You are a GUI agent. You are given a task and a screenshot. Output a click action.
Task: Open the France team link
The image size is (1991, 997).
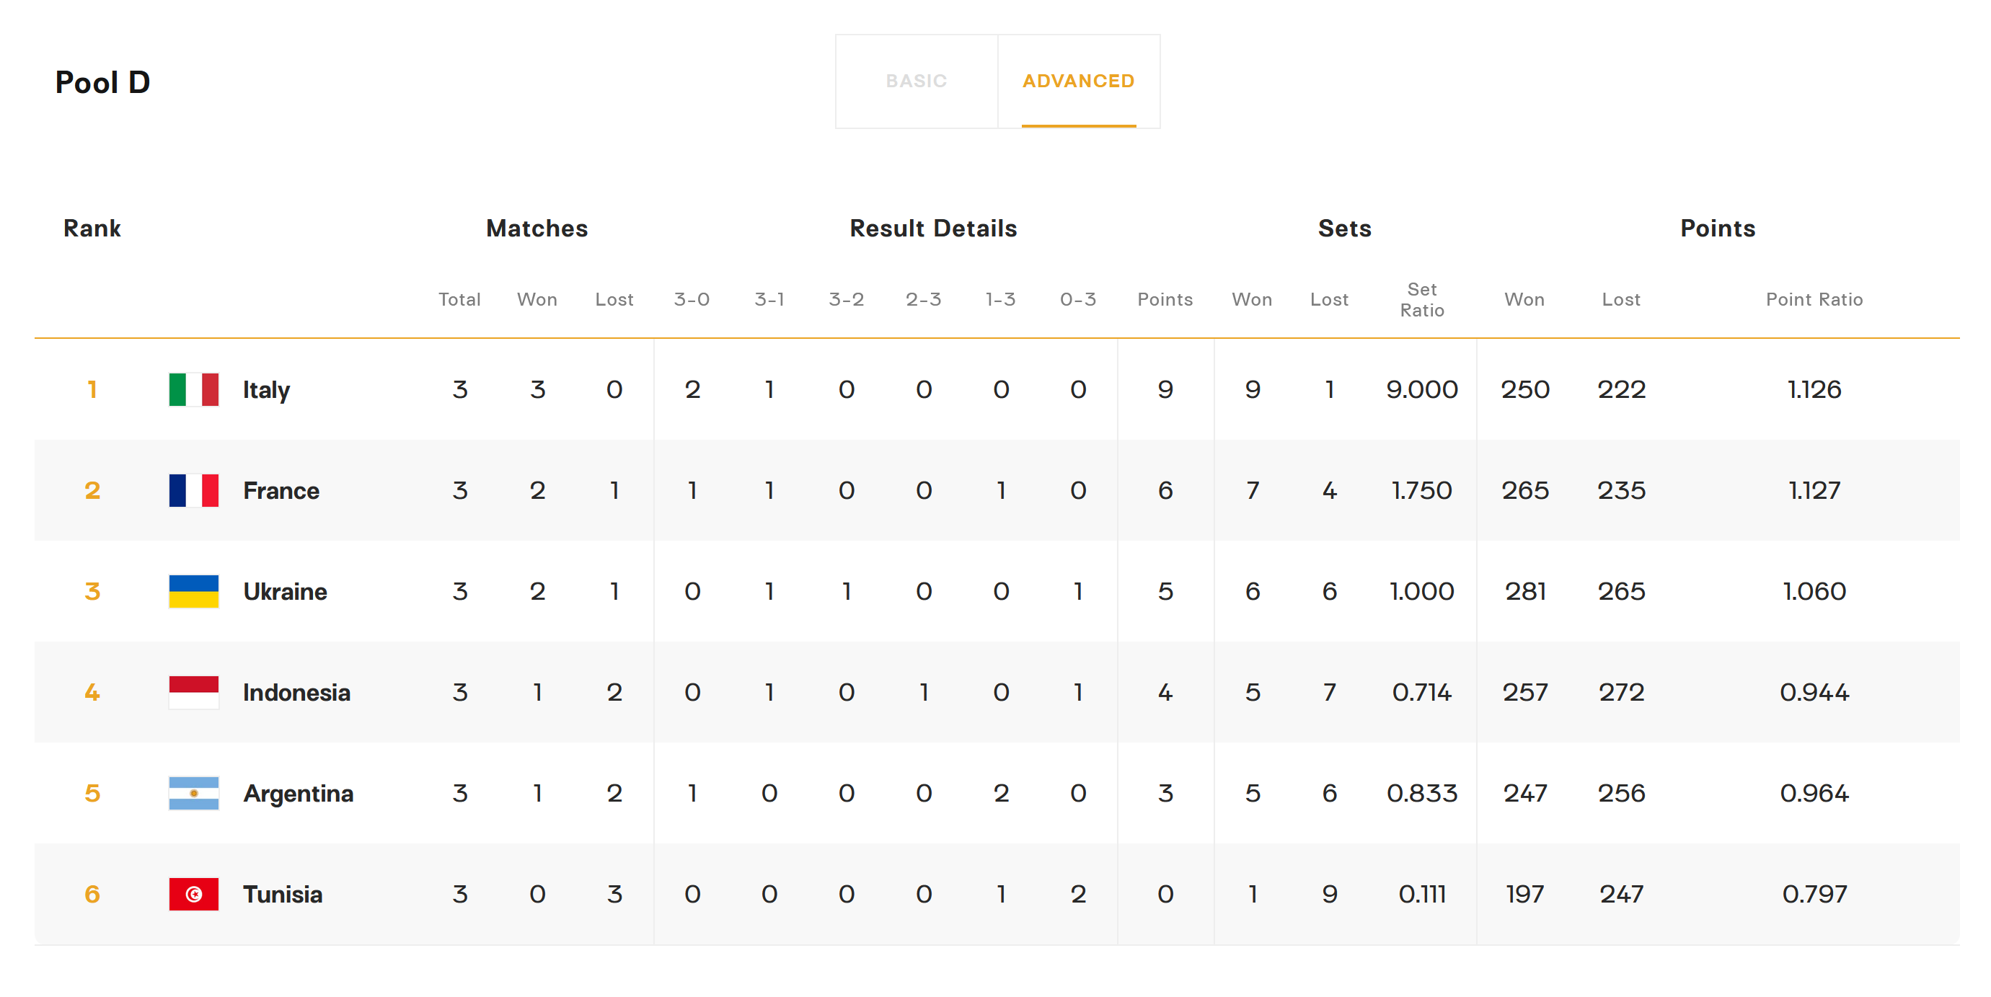click(x=281, y=490)
